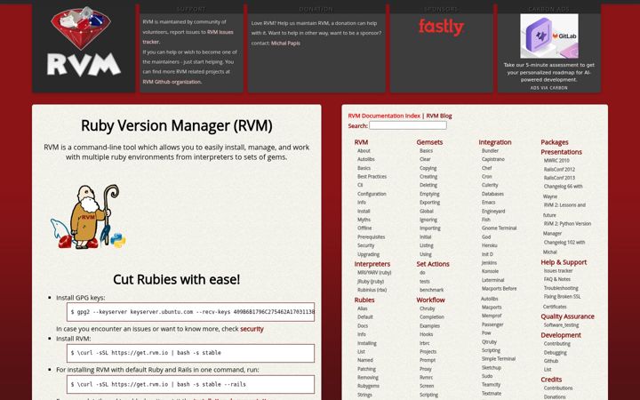Open the 'Textmate' integration link

491,394
